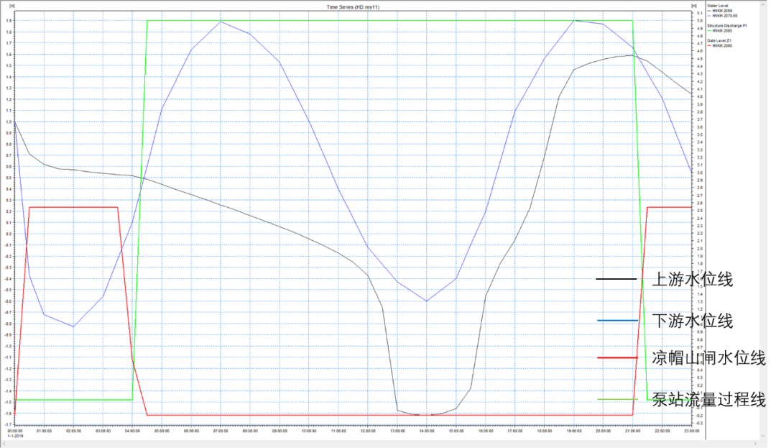Select HNKH 2065 under Gate Level Z1
Image resolution: width=776 pixels, height=448 pixels.
pyautogui.click(x=723, y=45)
